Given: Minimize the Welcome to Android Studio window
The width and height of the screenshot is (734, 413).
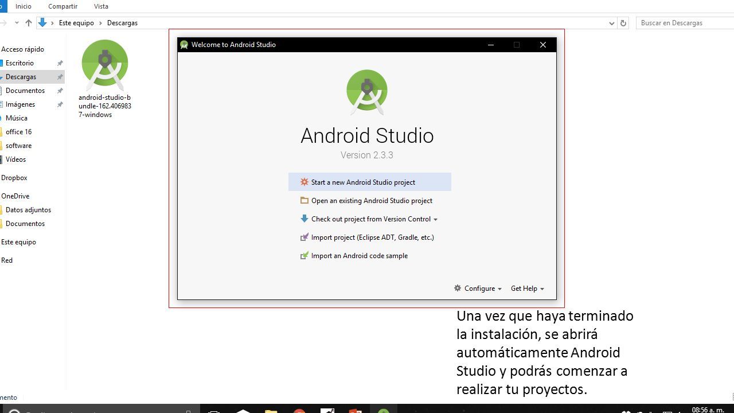Looking at the screenshot, I should [491, 45].
